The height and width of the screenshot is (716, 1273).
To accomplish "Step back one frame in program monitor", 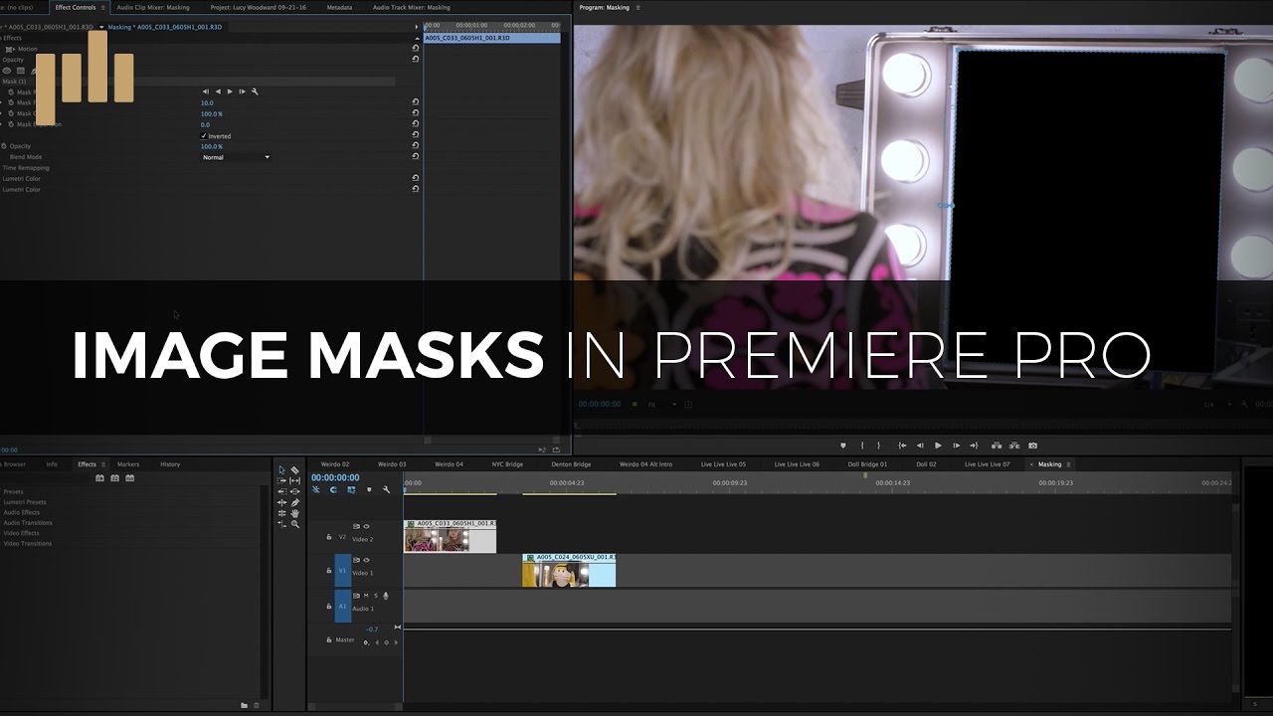I will pos(920,446).
